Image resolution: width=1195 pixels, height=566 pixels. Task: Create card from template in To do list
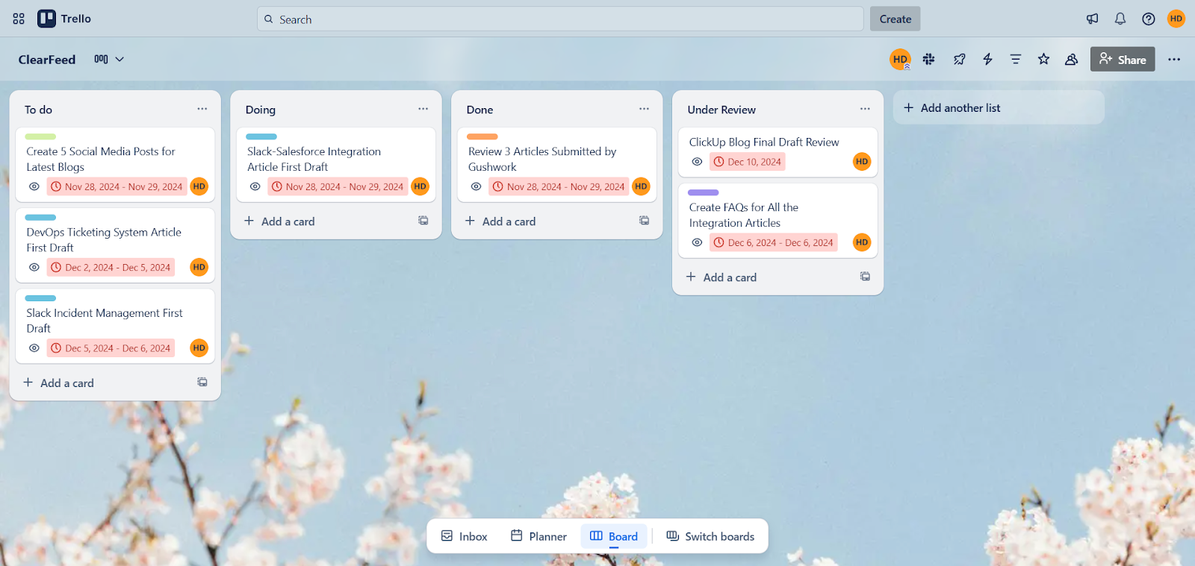(x=202, y=382)
